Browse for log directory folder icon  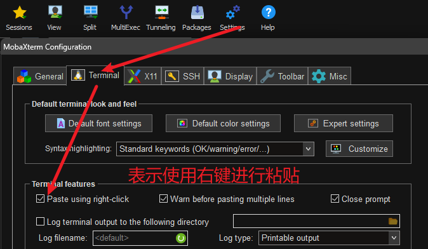393,221
